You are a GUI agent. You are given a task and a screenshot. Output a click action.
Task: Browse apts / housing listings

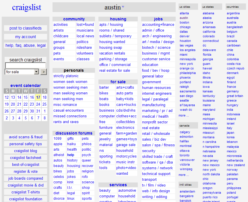pos(111,24)
